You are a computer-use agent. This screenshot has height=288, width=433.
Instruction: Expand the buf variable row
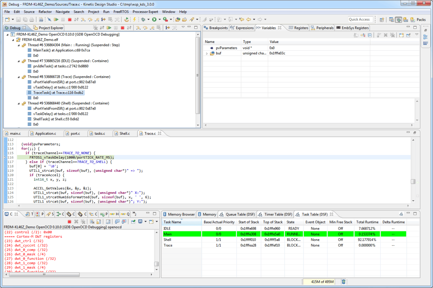coord(207,53)
